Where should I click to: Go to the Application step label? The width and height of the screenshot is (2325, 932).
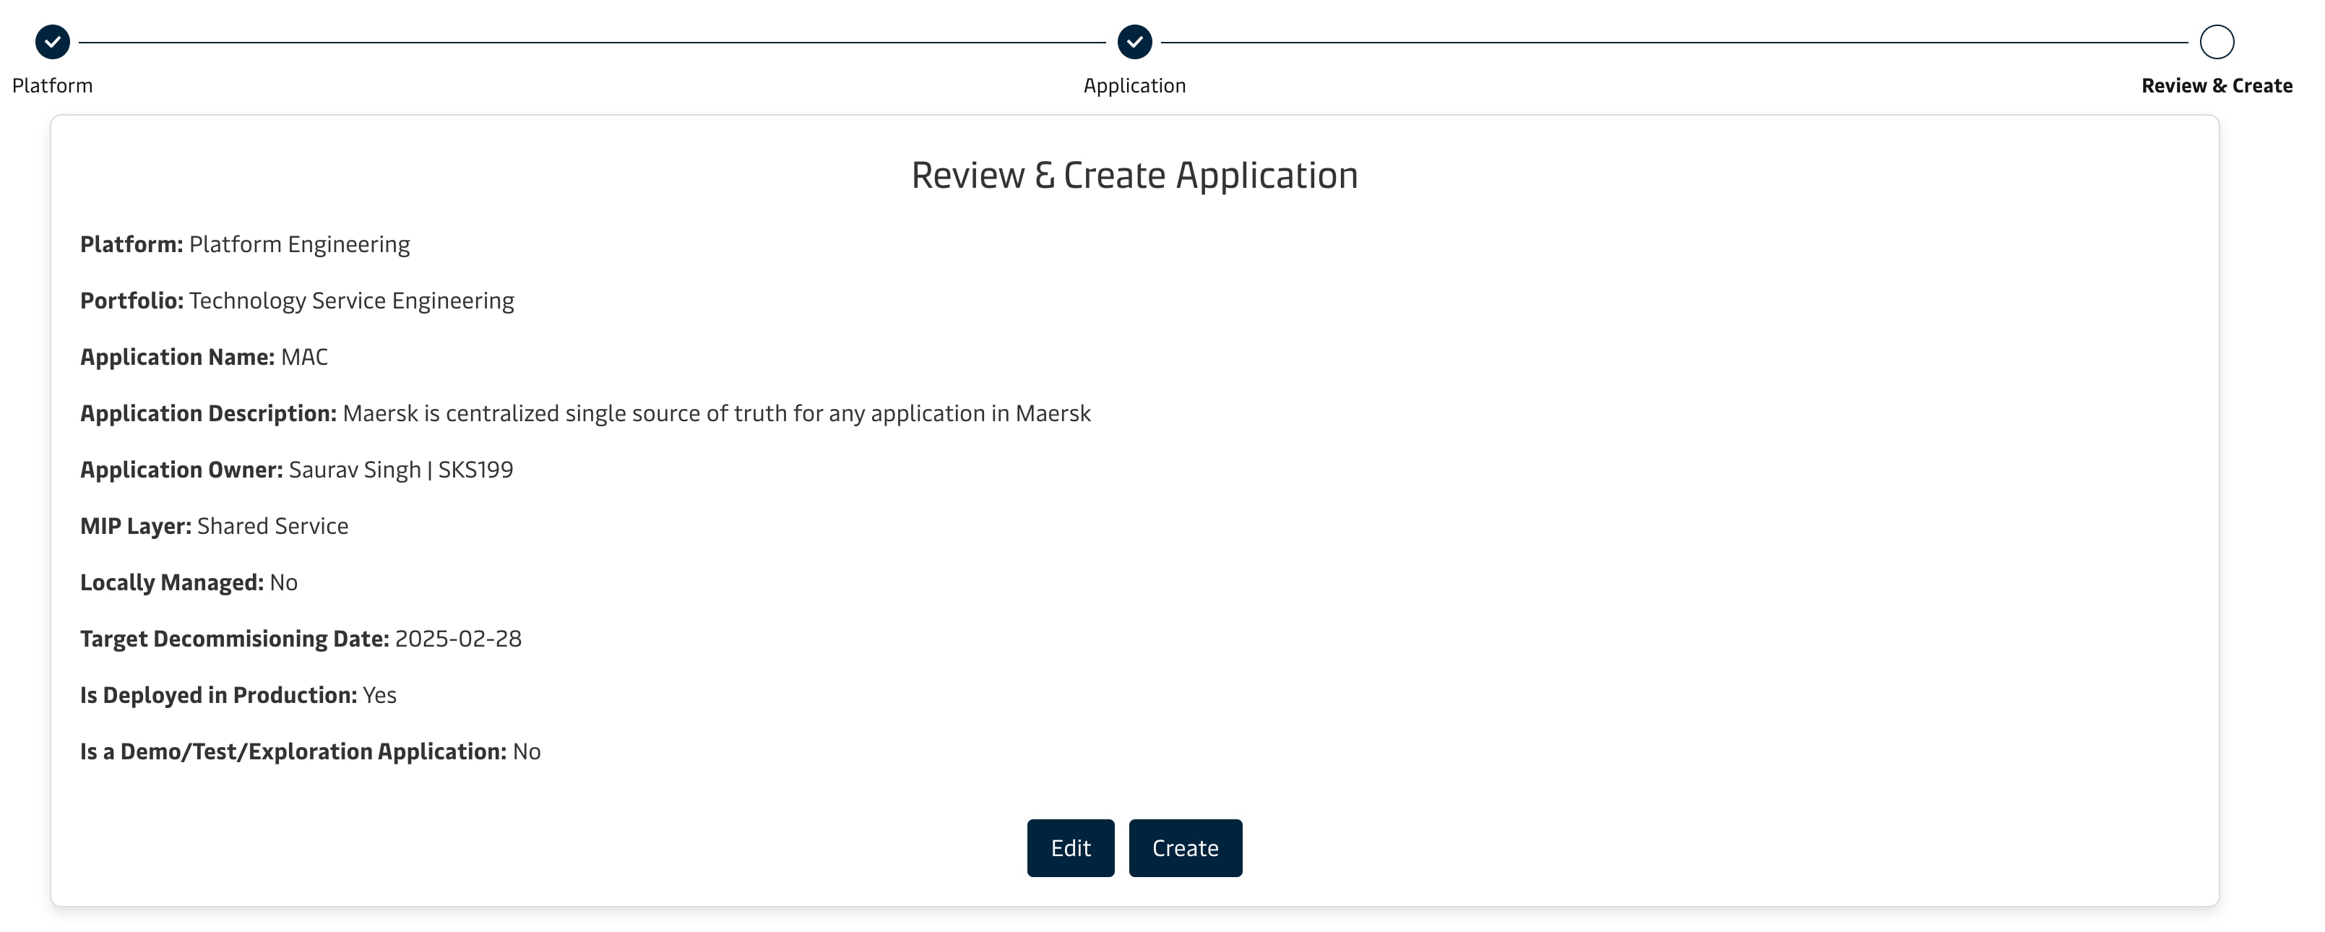coord(1134,86)
